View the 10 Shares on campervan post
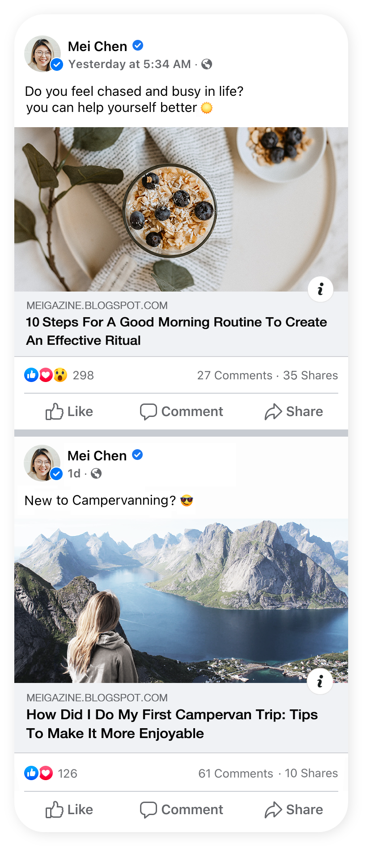This screenshot has height=850, width=366. click(x=311, y=773)
